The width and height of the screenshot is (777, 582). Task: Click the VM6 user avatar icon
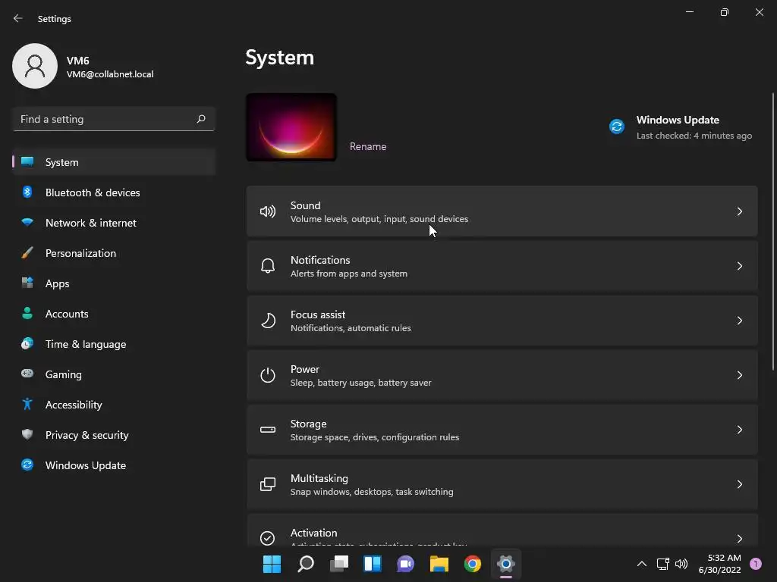[35, 66]
